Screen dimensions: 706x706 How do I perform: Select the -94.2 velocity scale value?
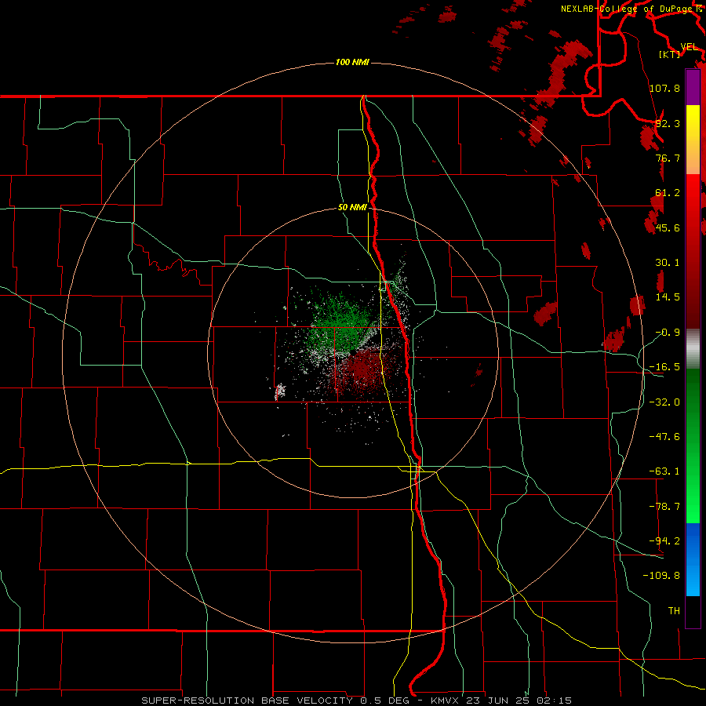click(x=664, y=541)
